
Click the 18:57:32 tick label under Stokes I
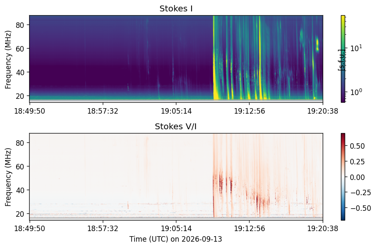coord(103,111)
